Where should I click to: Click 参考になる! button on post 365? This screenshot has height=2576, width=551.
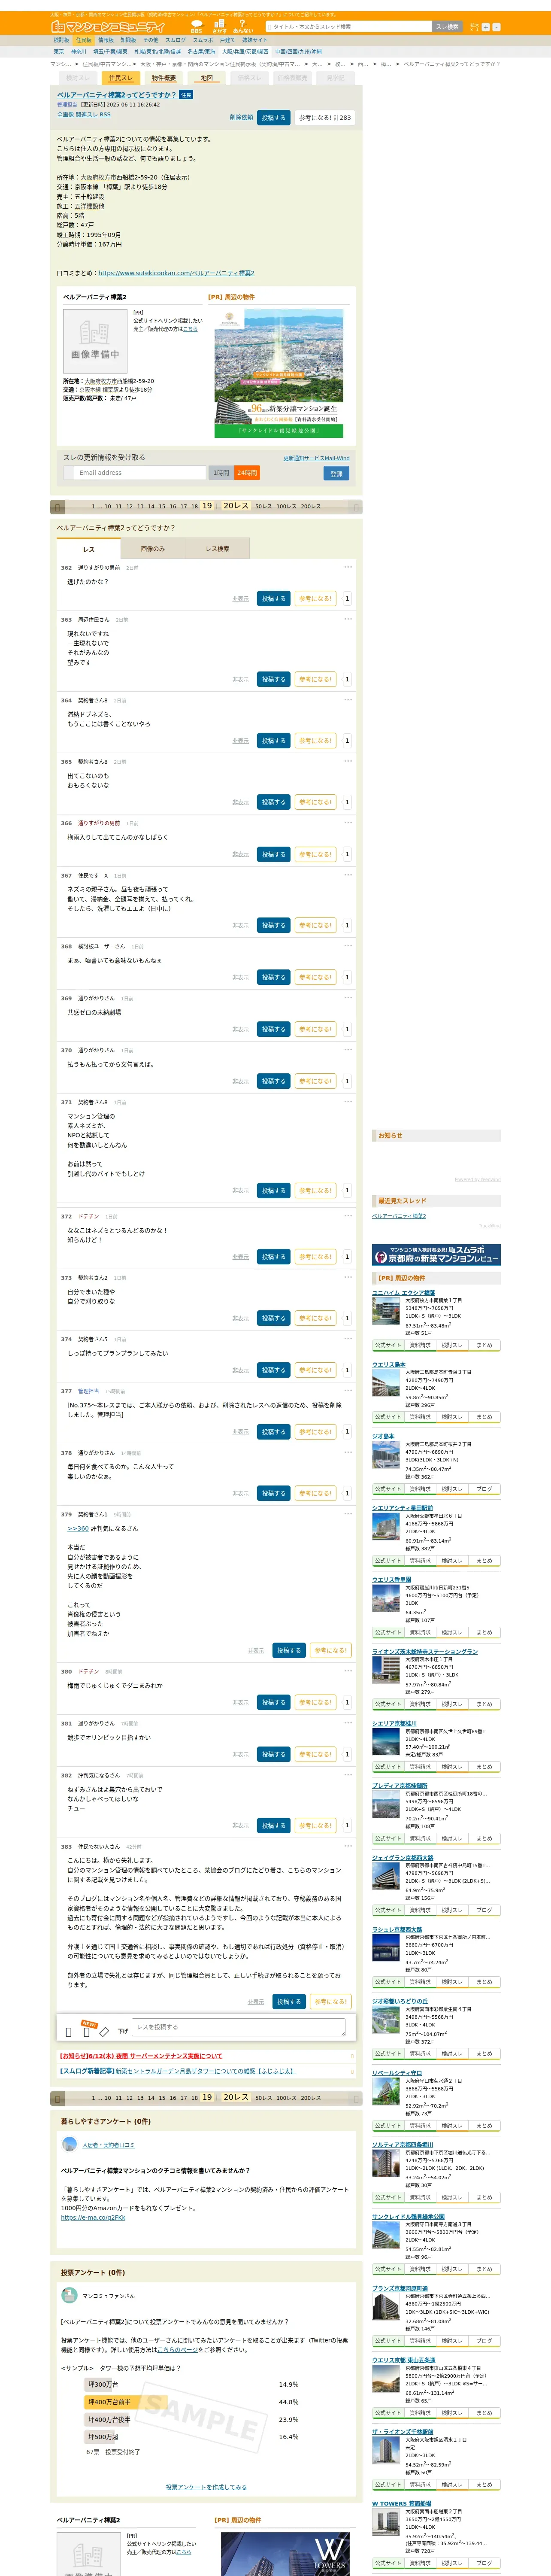click(315, 802)
